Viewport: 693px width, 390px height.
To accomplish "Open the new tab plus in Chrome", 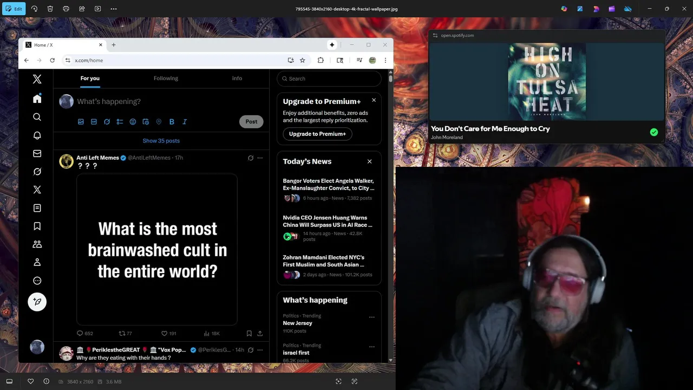I will [x=114, y=45].
